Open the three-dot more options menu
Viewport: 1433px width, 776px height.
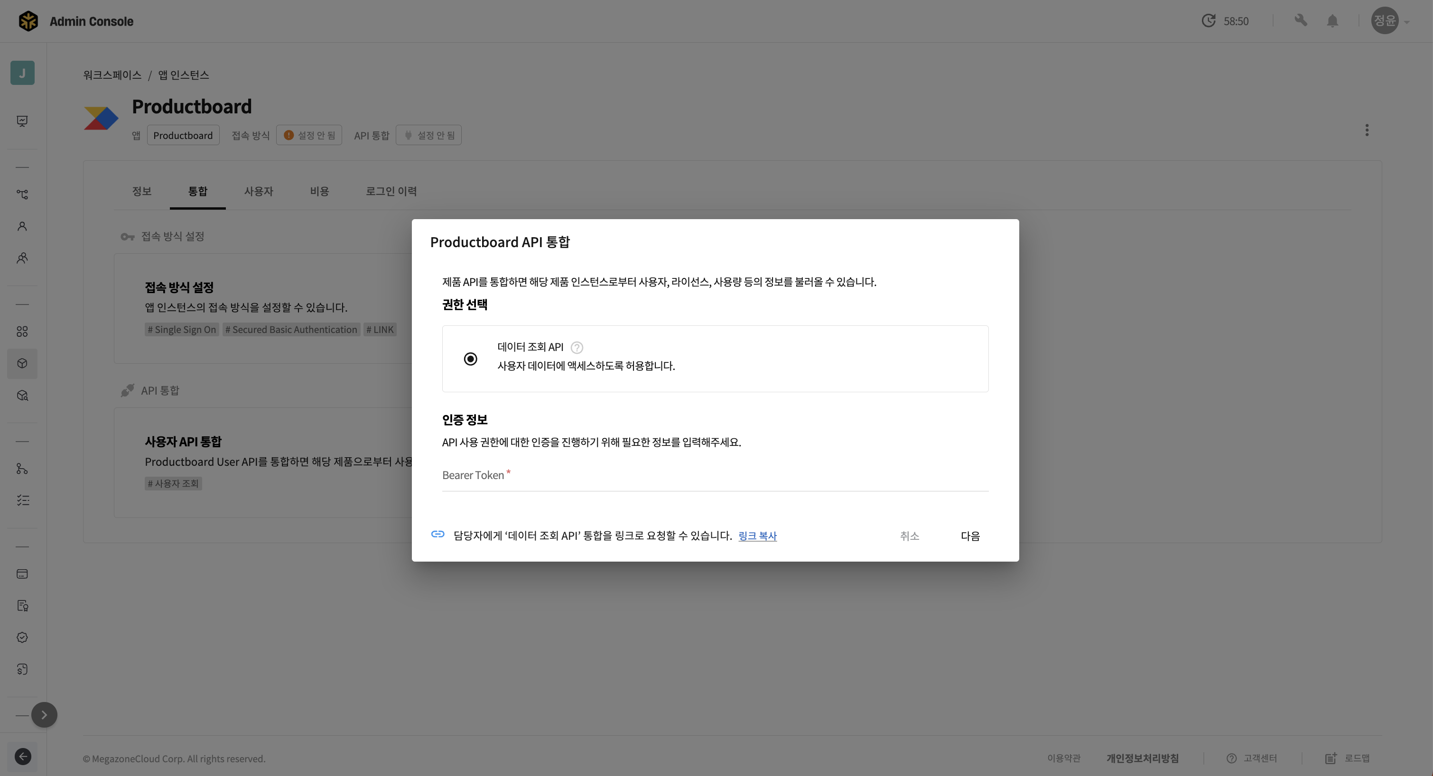tap(1367, 130)
